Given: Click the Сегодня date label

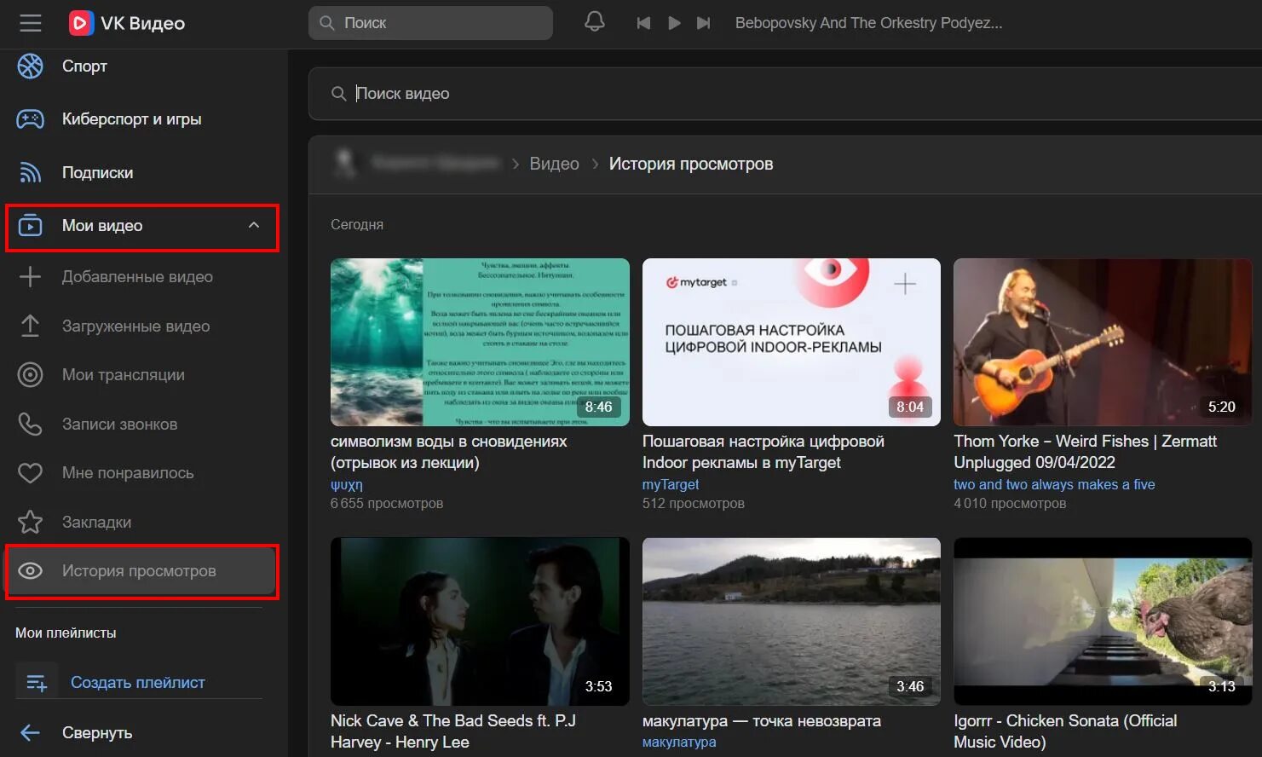Looking at the screenshot, I should click(357, 225).
